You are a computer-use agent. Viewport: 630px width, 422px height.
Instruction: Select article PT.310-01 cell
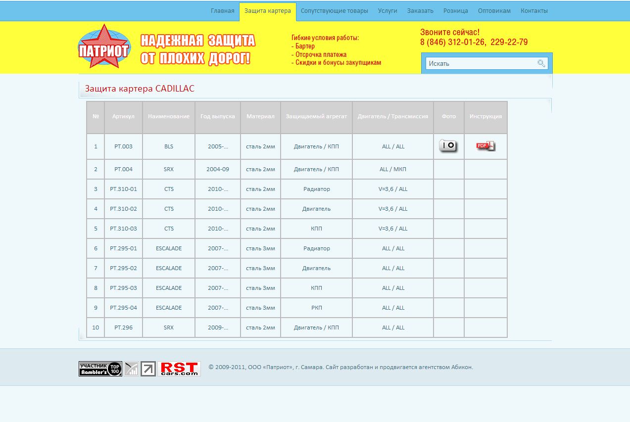point(123,189)
